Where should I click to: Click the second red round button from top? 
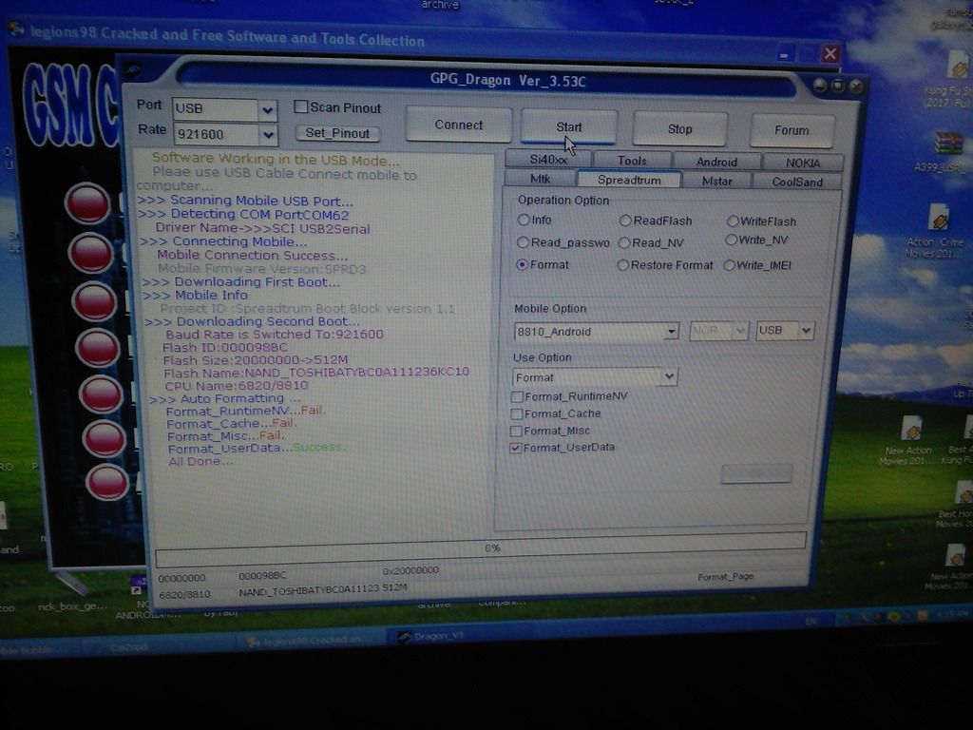91,253
